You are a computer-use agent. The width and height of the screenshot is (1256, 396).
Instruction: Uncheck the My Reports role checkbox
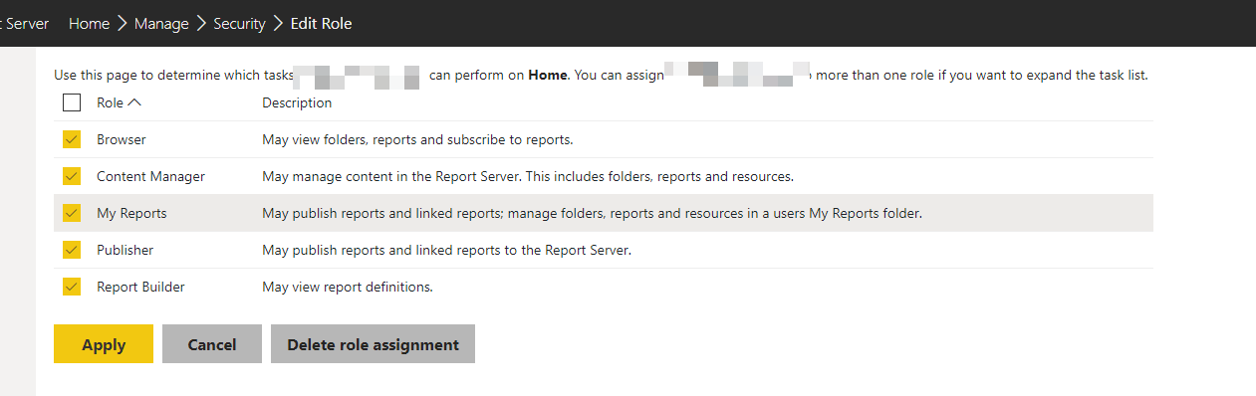coord(72,213)
